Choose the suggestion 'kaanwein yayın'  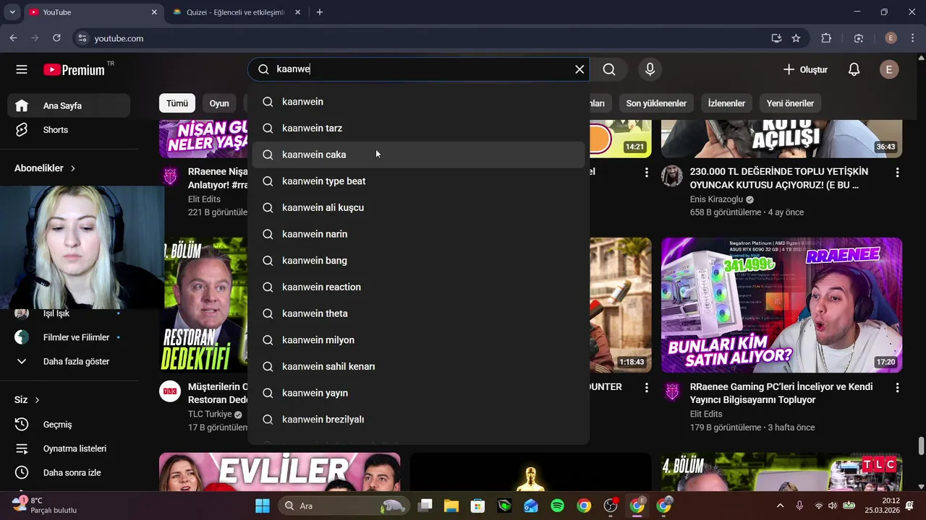(x=418, y=393)
